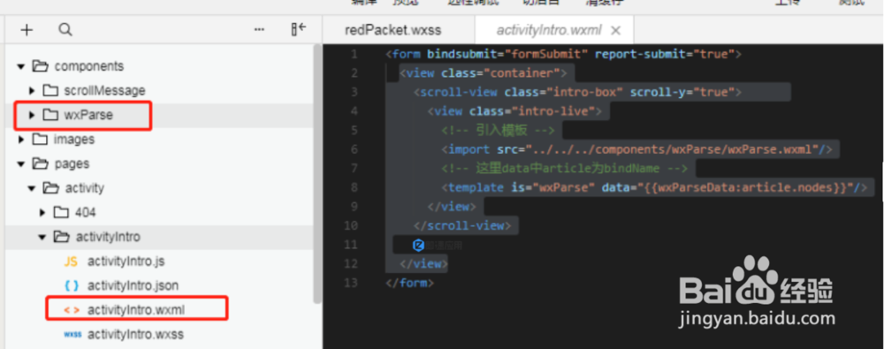Click line number 6 in the gutter
Viewport: 884px width, 349px height.
click(354, 149)
